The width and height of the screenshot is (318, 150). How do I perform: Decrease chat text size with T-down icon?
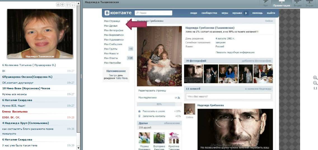coord(73,4)
